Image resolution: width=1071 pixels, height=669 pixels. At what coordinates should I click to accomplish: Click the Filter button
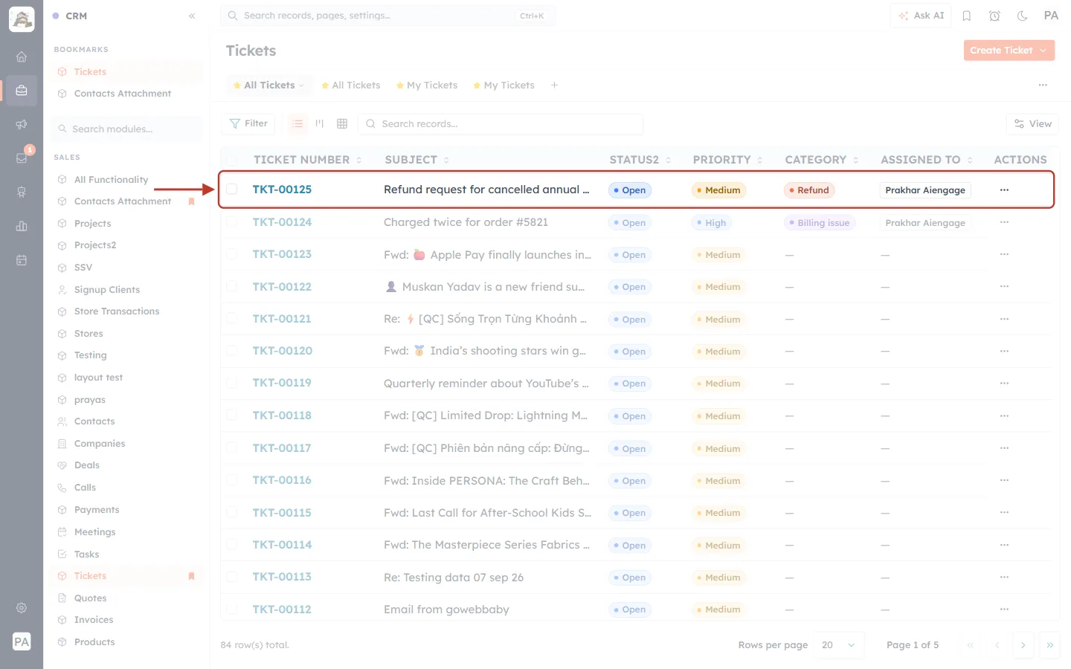point(248,123)
